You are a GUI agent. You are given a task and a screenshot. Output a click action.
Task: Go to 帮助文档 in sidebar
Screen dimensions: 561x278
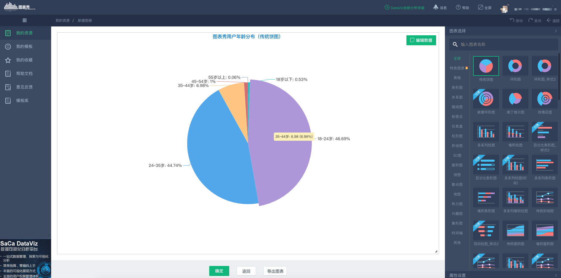coord(24,73)
